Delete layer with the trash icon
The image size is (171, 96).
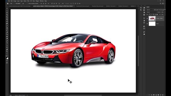163,95
